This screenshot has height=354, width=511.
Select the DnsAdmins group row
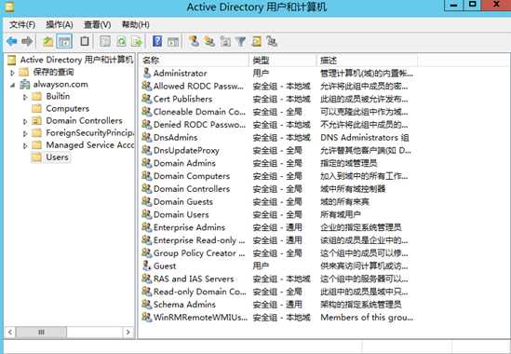click(x=277, y=137)
